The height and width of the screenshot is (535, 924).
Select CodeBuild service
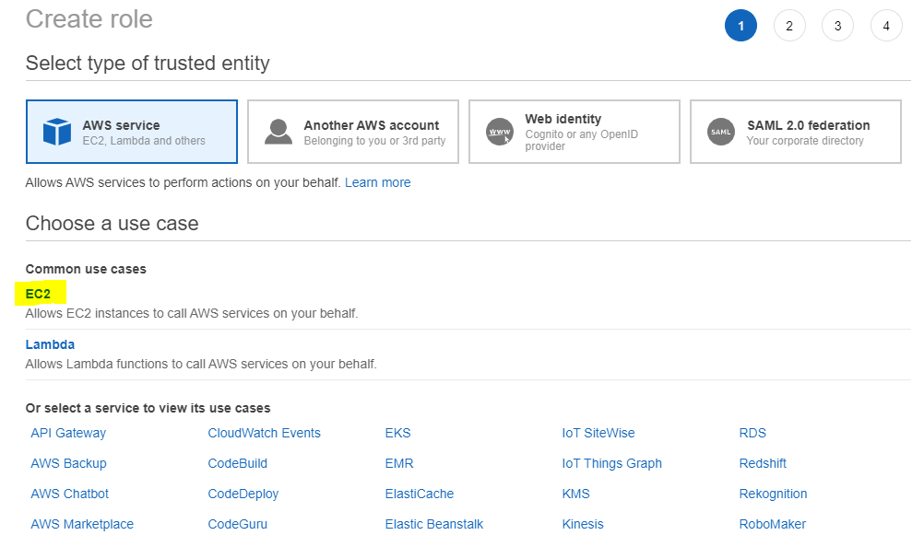coord(238,463)
